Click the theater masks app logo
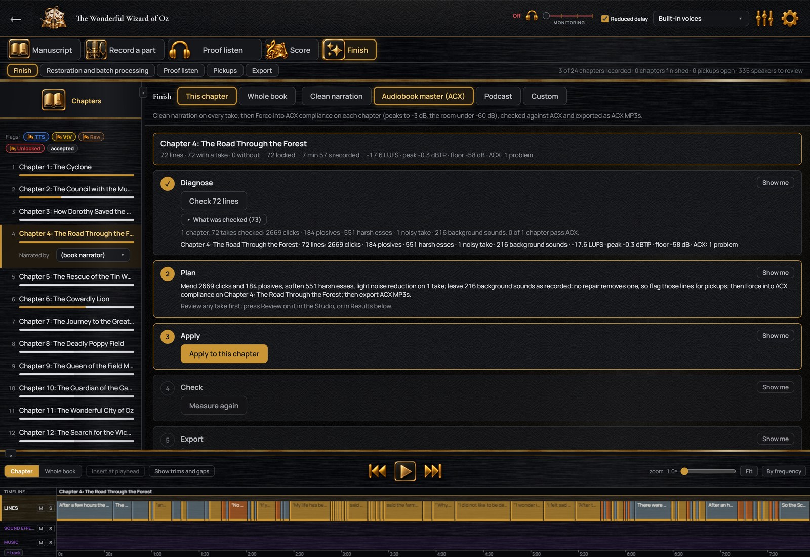This screenshot has height=557, width=810. click(54, 18)
